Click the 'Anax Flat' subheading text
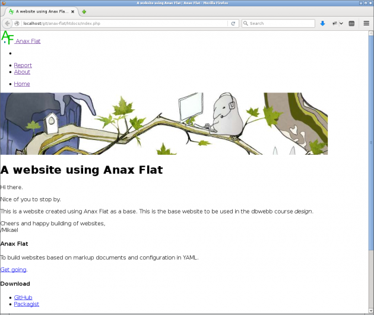 (14, 244)
